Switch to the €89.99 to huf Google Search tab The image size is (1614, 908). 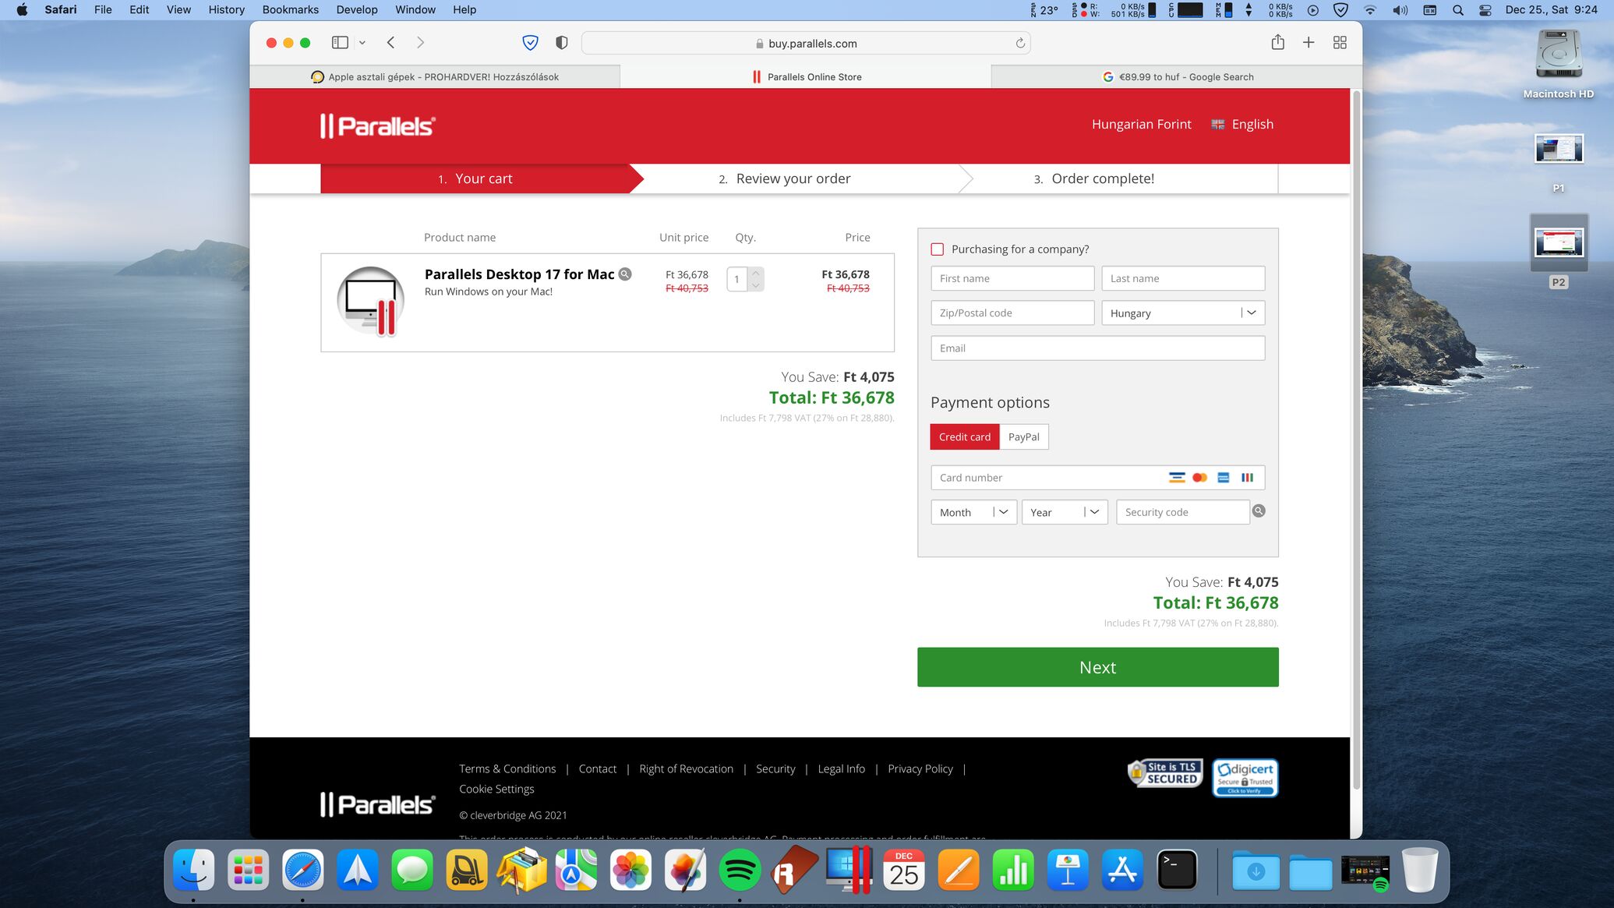(1177, 76)
